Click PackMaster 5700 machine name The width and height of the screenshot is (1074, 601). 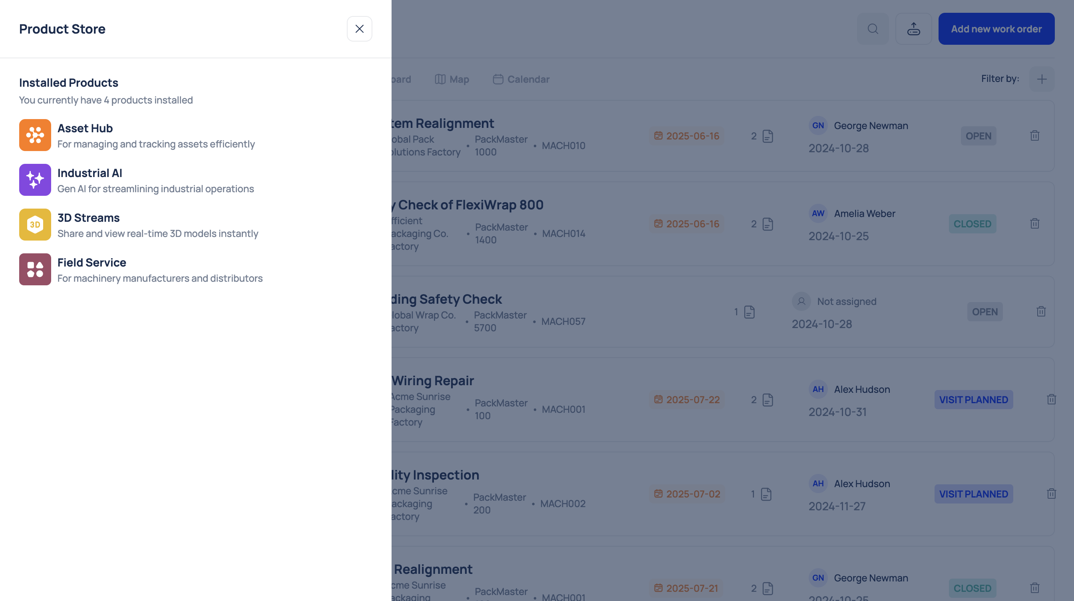point(500,322)
